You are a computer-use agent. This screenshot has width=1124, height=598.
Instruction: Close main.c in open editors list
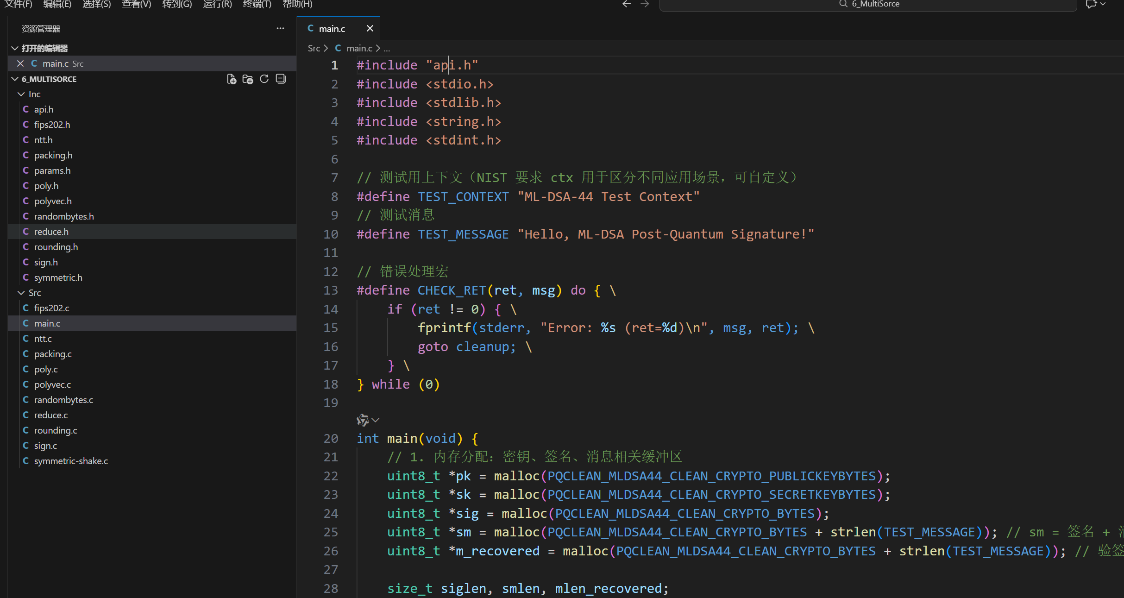tap(20, 63)
